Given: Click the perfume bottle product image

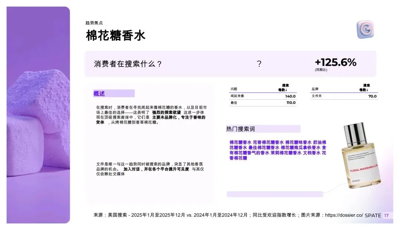Looking at the screenshot, I should [361, 156].
